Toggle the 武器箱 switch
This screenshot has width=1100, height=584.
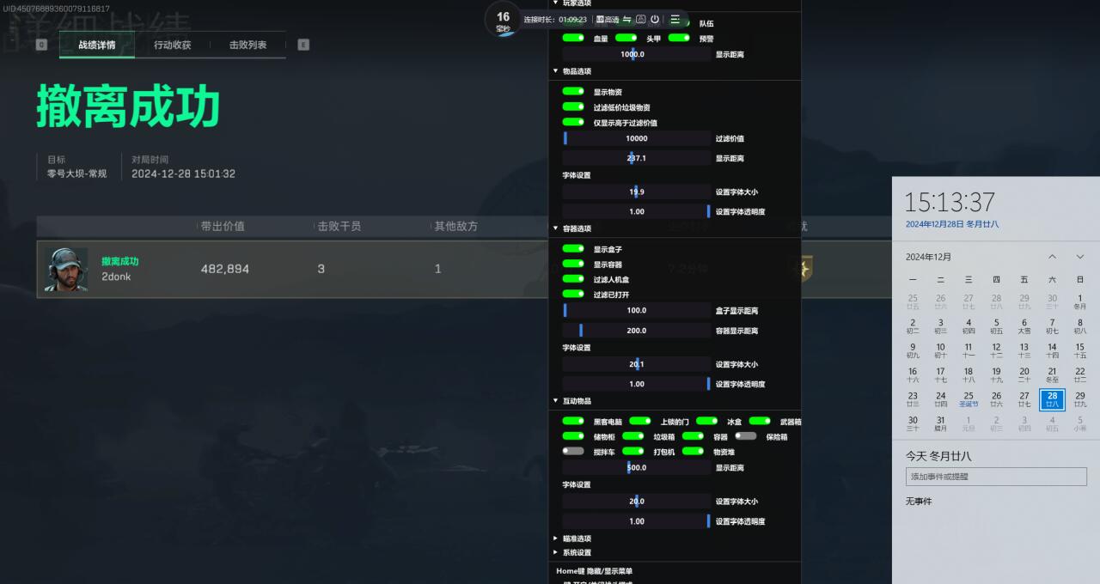coord(760,422)
